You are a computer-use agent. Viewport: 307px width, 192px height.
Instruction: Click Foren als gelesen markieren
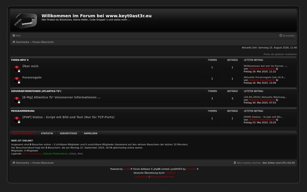(280, 54)
